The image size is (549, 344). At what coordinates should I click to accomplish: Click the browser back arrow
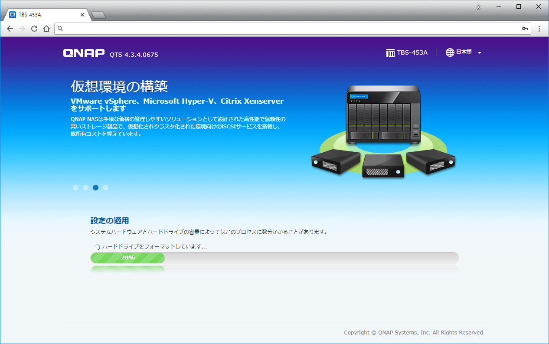10,29
